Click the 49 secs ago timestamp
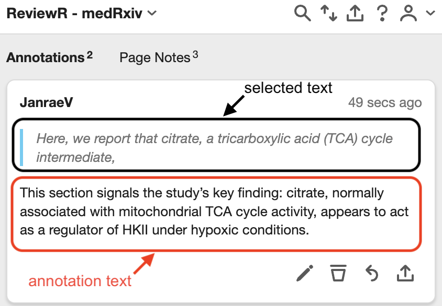Viewport: 442px width, 306px height. click(x=385, y=102)
